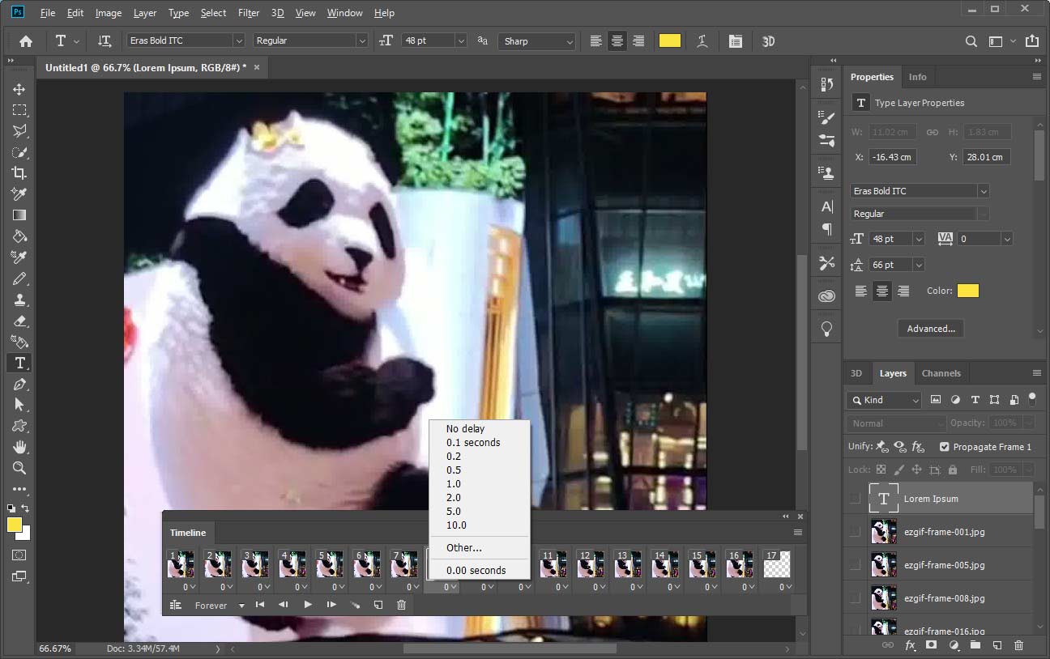This screenshot has height=659, width=1050.
Task: Click the Warp Text icon
Action: coord(702,41)
